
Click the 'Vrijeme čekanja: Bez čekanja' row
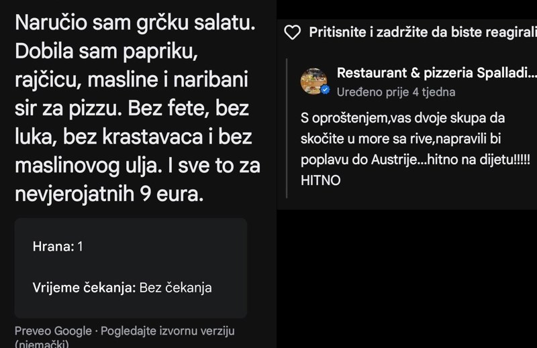point(122,288)
